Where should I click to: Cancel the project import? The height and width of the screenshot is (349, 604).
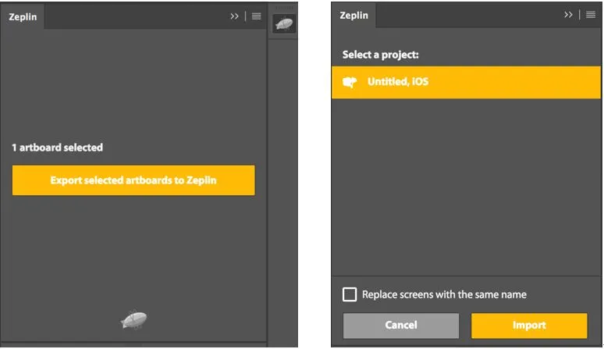click(x=401, y=325)
